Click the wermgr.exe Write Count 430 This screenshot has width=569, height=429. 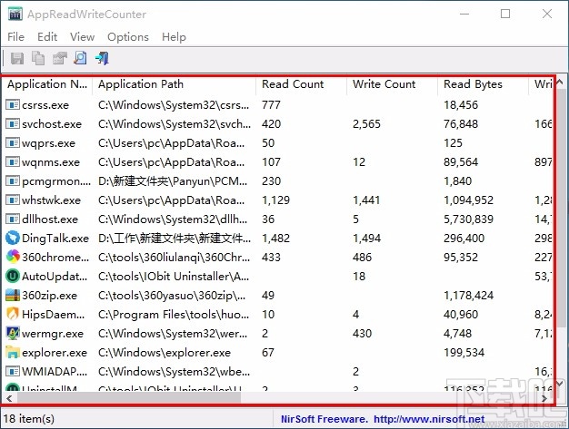(362, 333)
